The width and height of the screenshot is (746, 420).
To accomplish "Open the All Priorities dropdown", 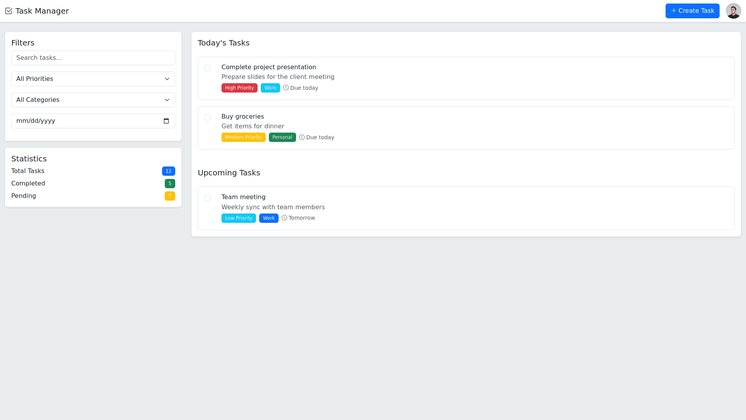I will pos(93,79).
